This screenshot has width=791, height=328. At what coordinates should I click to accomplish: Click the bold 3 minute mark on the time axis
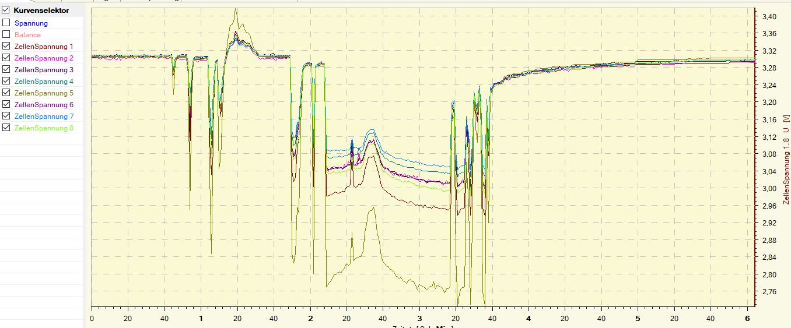point(419,319)
